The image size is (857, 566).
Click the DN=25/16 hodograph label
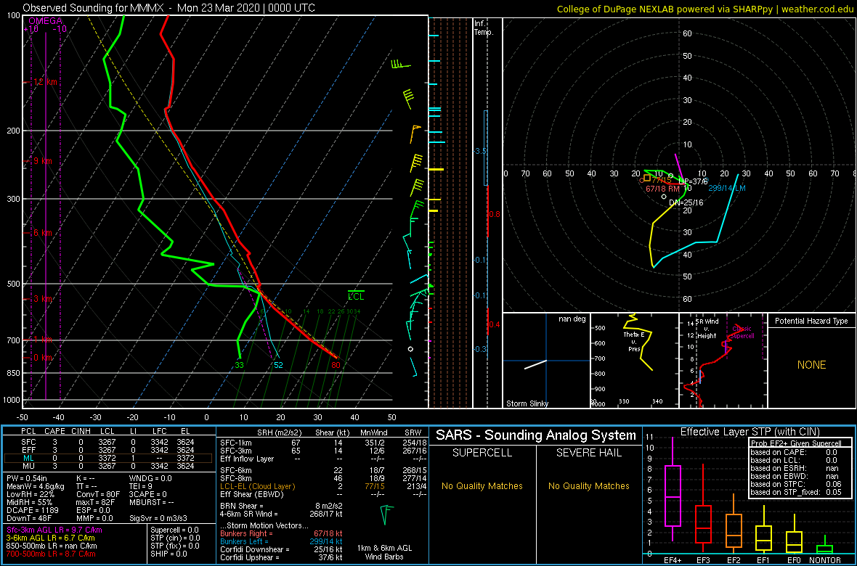686,202
